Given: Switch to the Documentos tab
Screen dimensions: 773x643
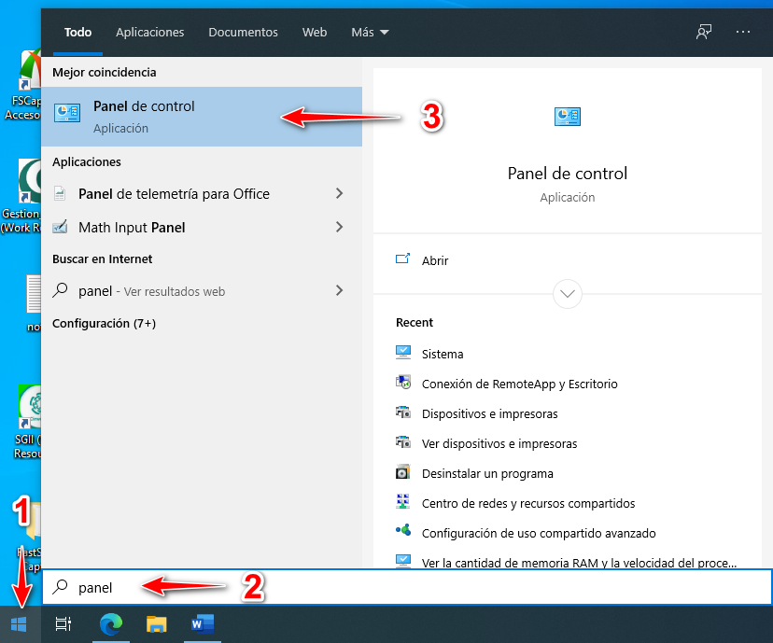Looking at the screenshot, I should coord(243,32).
